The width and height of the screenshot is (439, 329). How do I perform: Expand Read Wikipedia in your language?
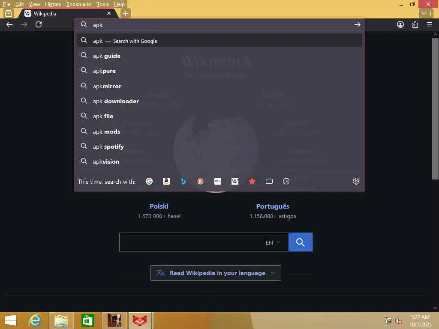tap(216, 273)
